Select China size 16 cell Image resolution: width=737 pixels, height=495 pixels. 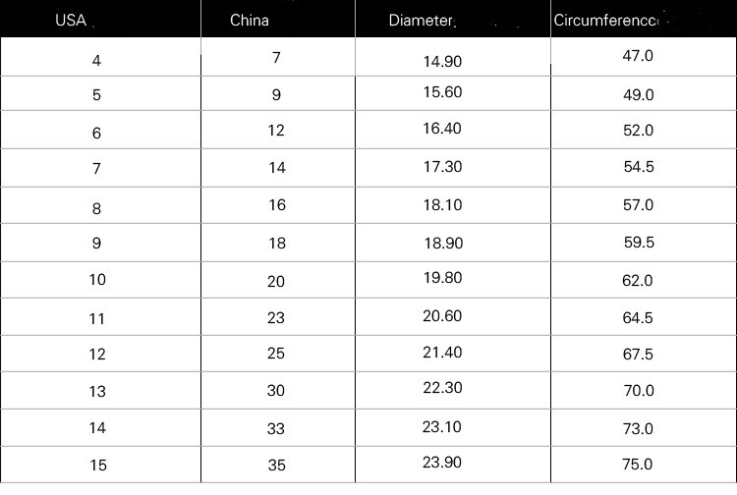[x=276, y=205]
